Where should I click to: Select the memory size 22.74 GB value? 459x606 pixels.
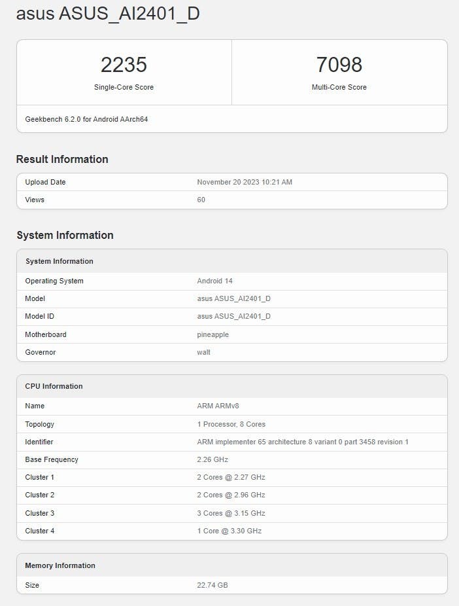click(x=212, y=585)
